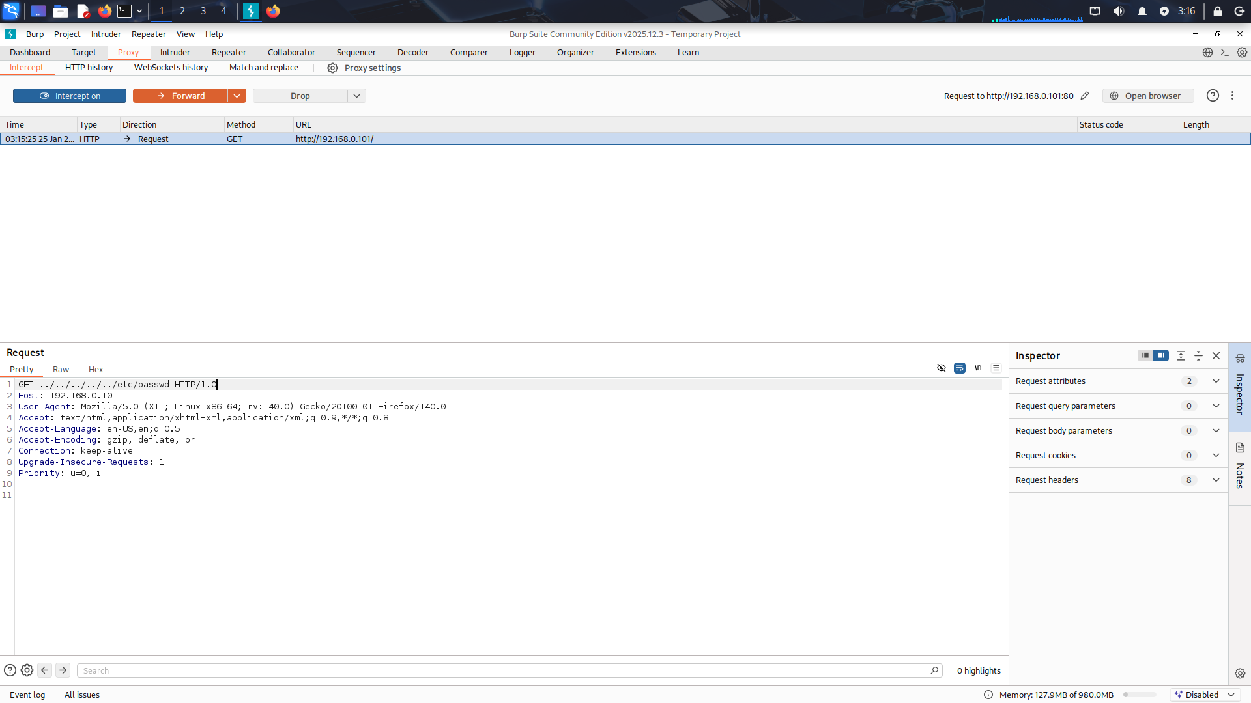This screenshot has height=703, width=1251.
Task: Switch Inspector to right-docked layout
Action: [x=1161, y=355]
